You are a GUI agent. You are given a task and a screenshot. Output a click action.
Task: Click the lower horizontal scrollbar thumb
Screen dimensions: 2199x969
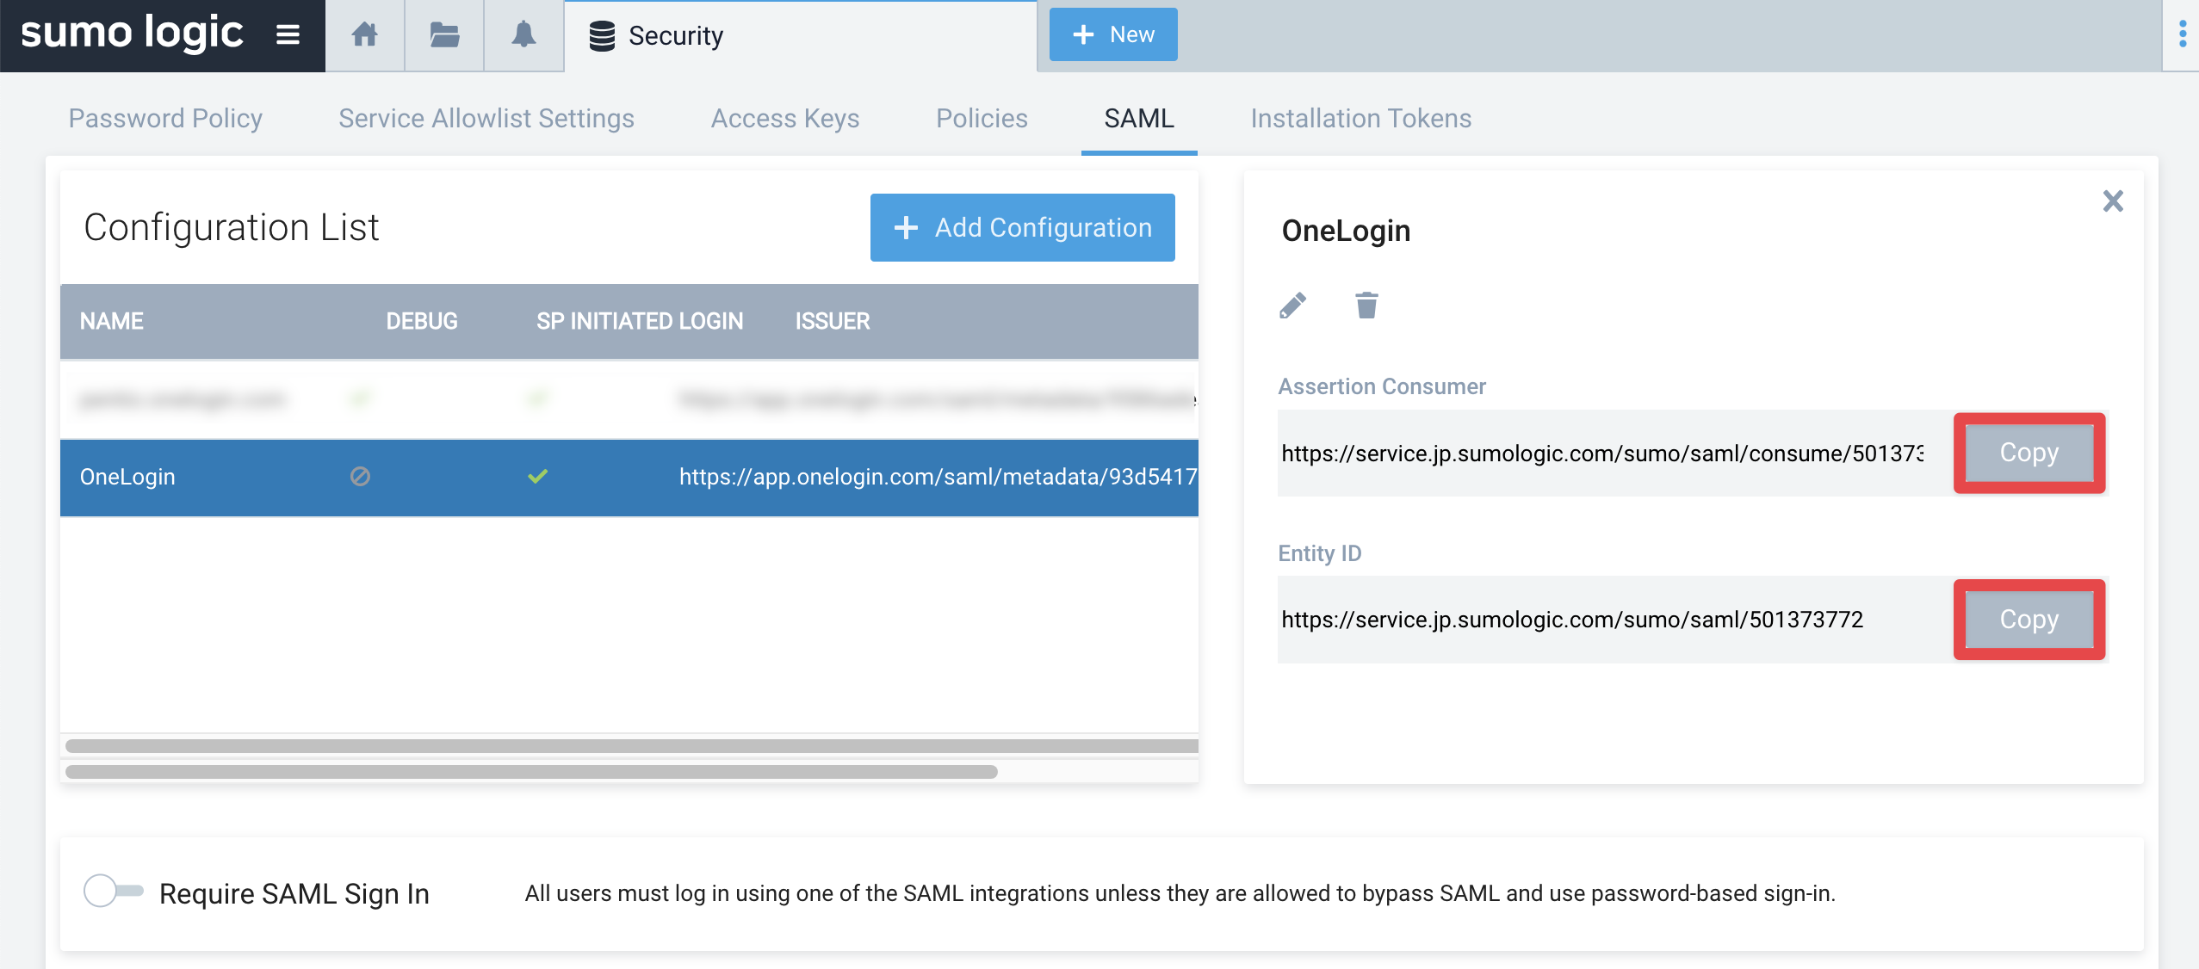pyautogui.click(x=531, y=772)
